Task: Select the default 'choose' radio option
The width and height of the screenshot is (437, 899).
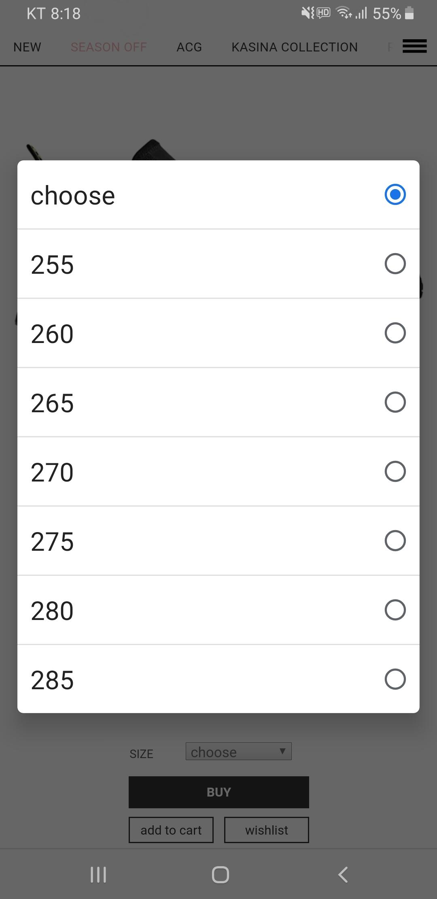Action: (395, 194)
